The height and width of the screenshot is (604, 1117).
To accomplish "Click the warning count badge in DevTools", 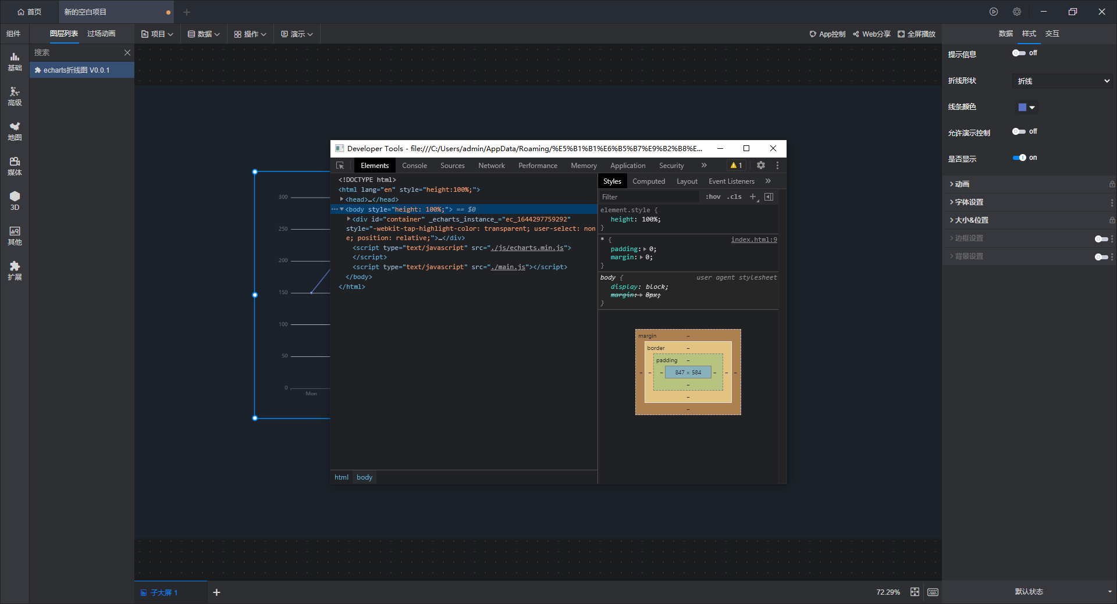I will point(737,166).
